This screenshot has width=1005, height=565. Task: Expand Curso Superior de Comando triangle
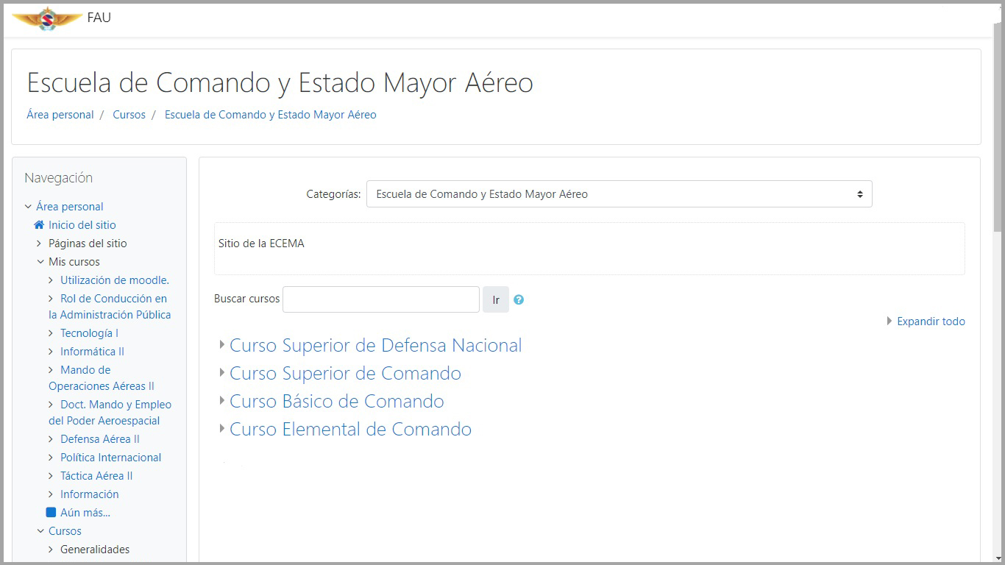pos(222,372)
